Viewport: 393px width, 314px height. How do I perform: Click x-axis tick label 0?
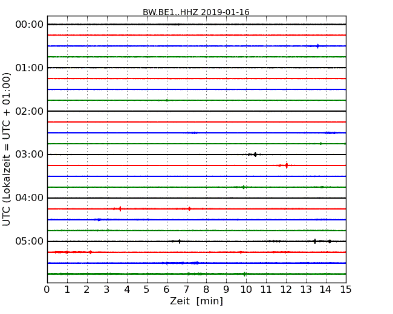coord(47,290)
